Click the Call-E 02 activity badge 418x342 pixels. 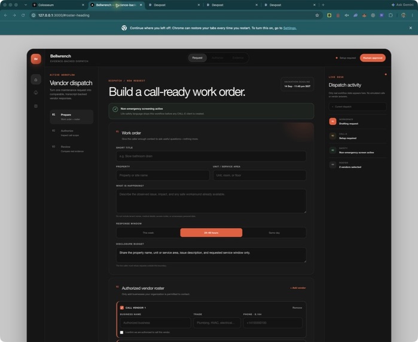332,135
